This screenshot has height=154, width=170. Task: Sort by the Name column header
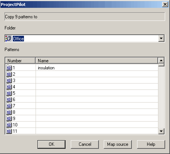tap(97, 61)
